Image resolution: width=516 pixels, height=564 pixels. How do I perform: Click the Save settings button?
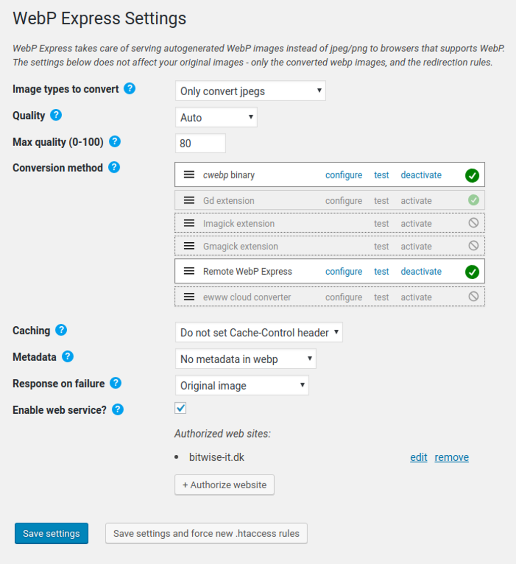tap(51, 533)
